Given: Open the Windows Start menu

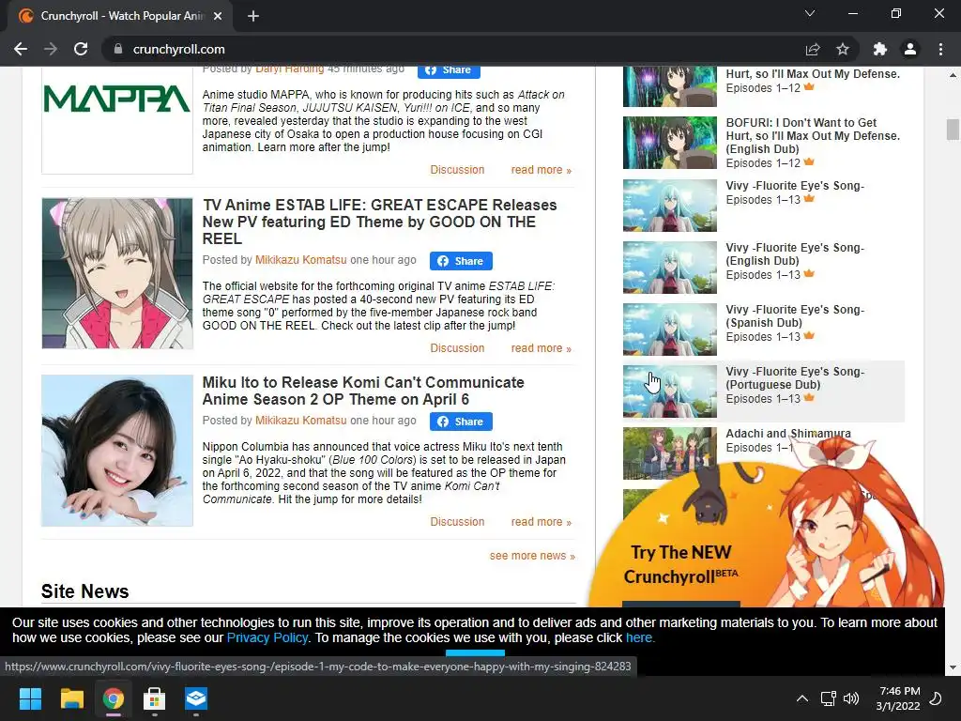Looking at the screenshot, I should tap(30, 698).
